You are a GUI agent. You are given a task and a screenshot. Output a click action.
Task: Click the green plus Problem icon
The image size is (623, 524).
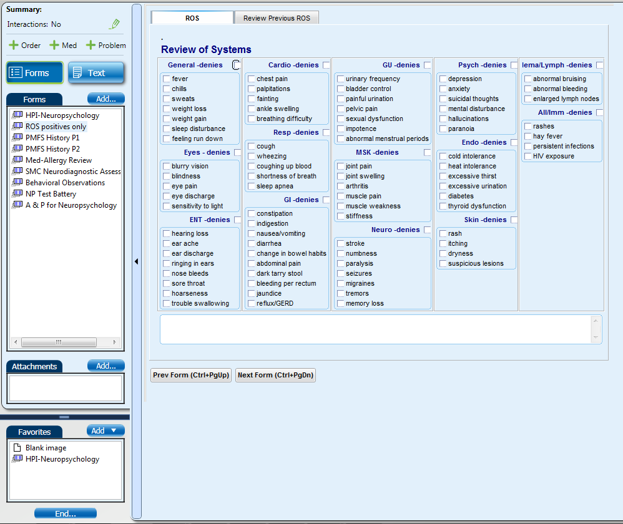pyautogui.click(x=91, y=46)
